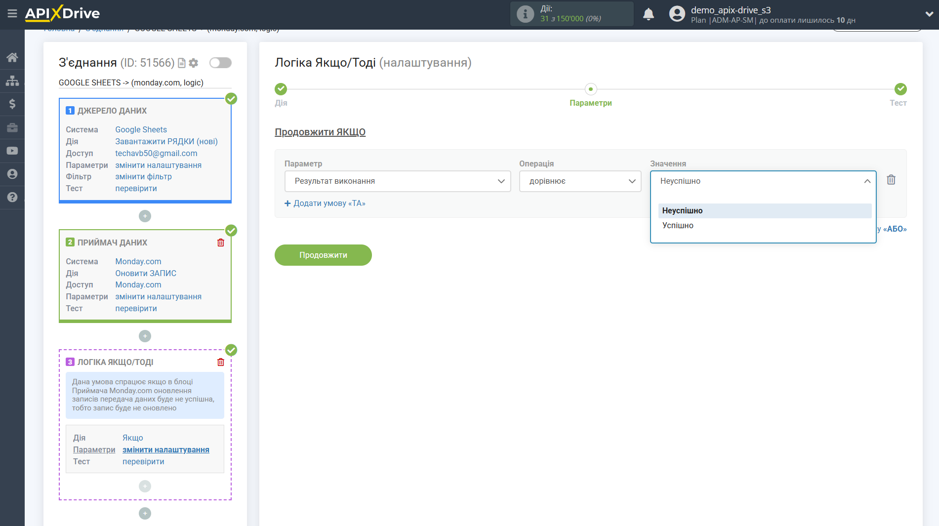Click receiver Monday.com access link
This screenshot has height=526, width=939.
point(138,285)
